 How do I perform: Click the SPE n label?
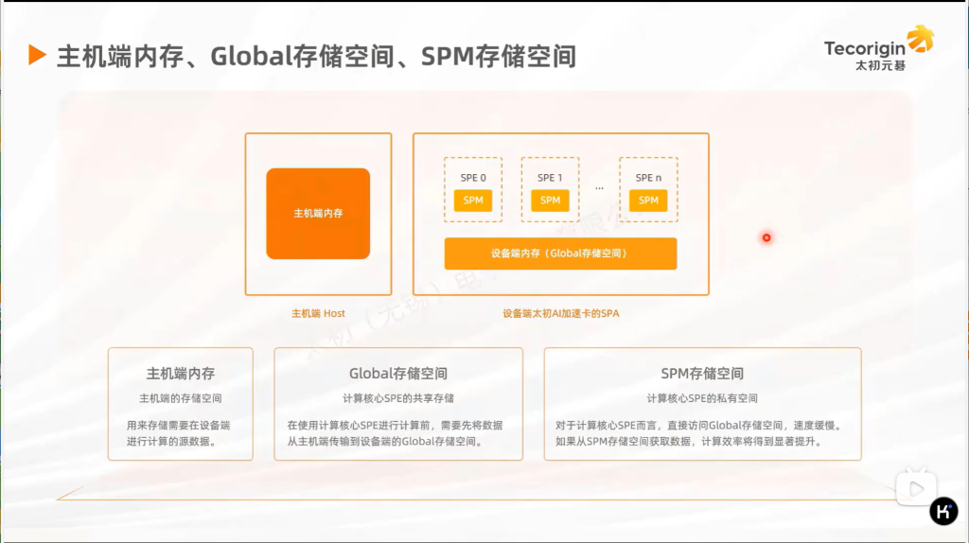648,178
